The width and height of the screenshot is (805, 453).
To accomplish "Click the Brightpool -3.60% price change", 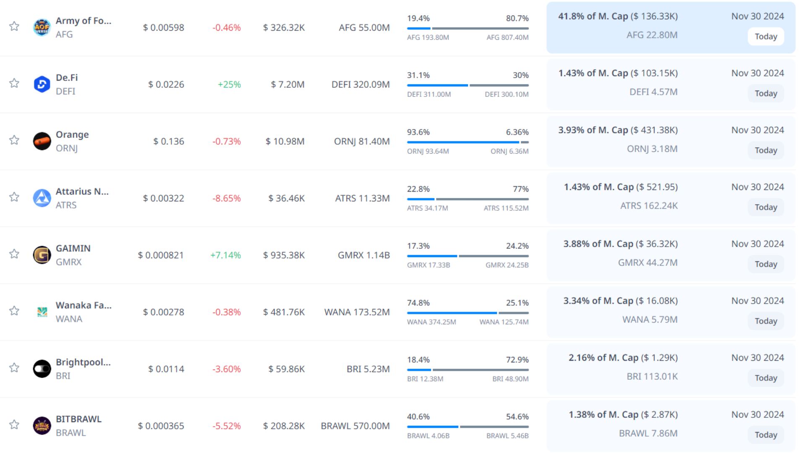I will [x=226, y=369].
